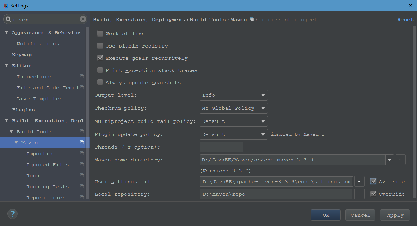Click project-level icon beside Running Tests

pos(82,186)
